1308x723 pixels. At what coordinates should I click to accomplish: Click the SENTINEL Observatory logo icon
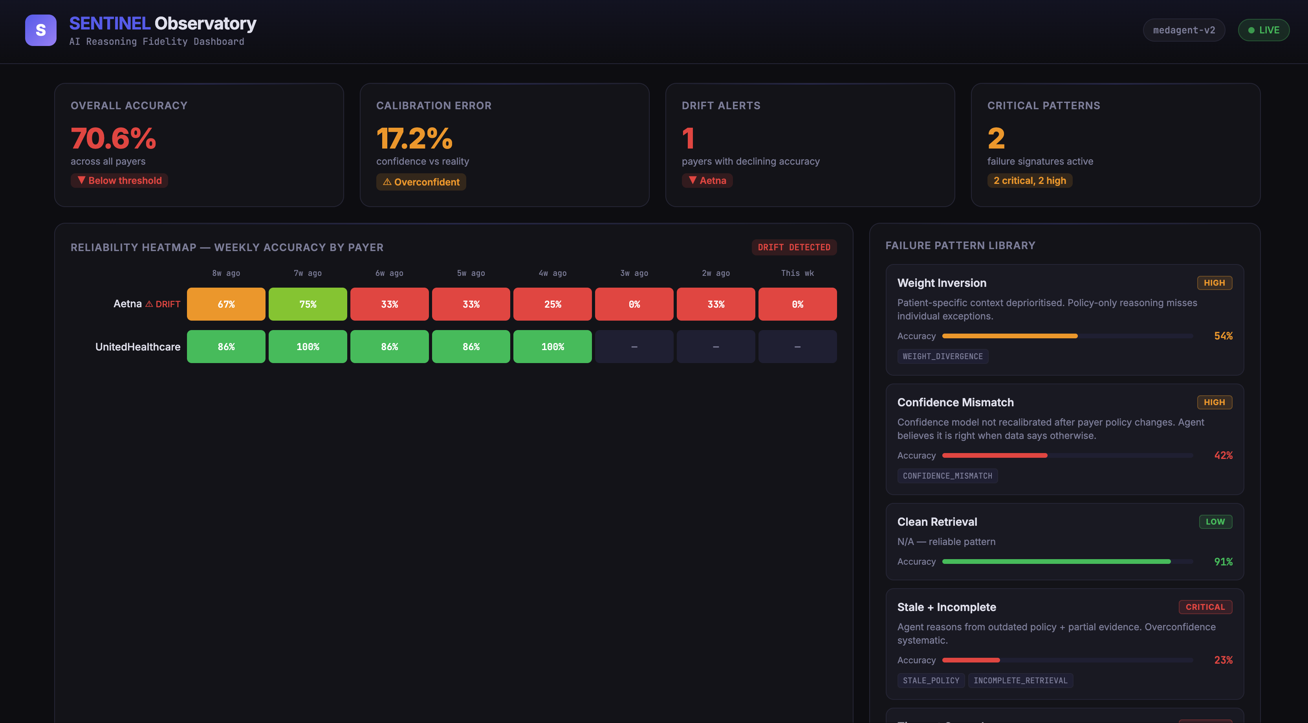[x=40, y=31]
